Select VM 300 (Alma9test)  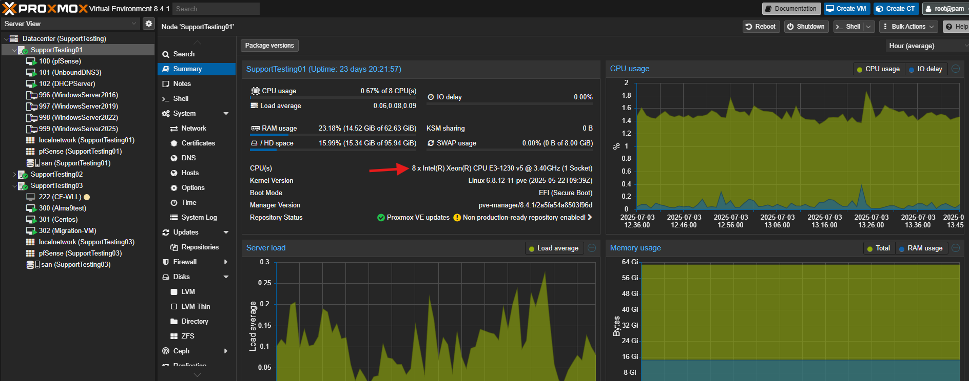62,208
